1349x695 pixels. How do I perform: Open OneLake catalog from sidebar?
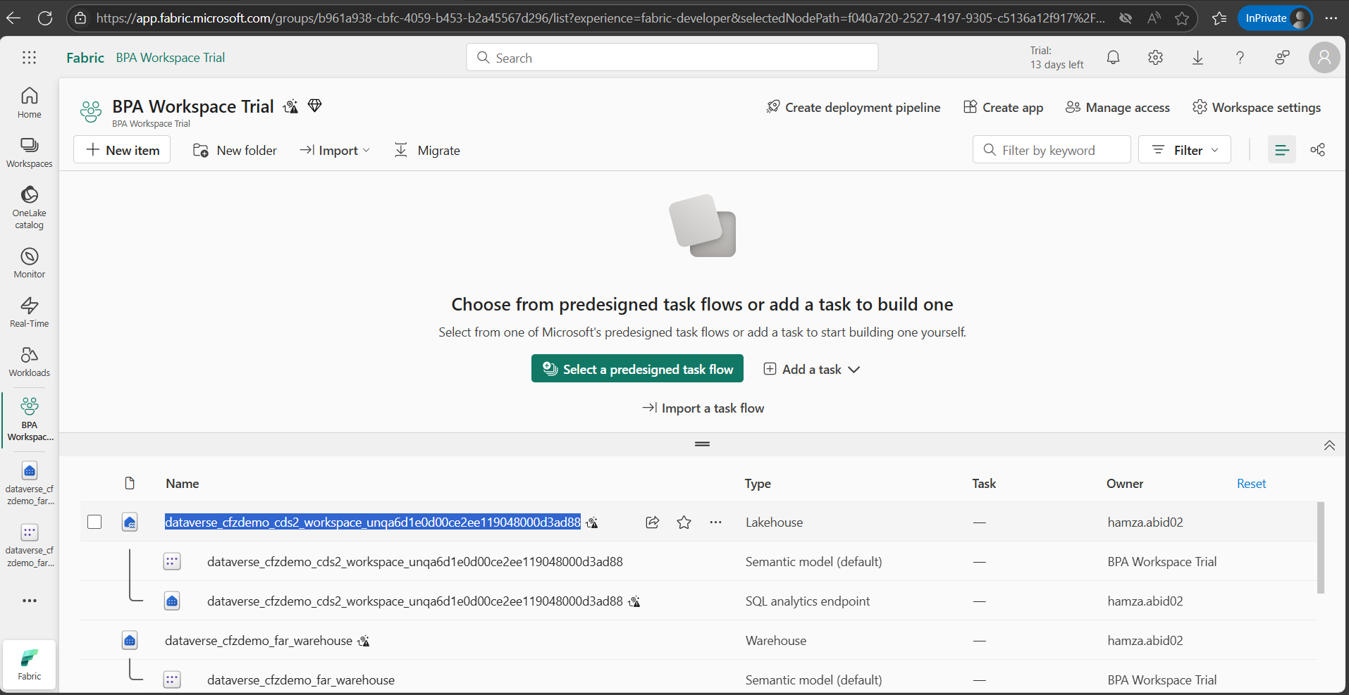(30, 207)
